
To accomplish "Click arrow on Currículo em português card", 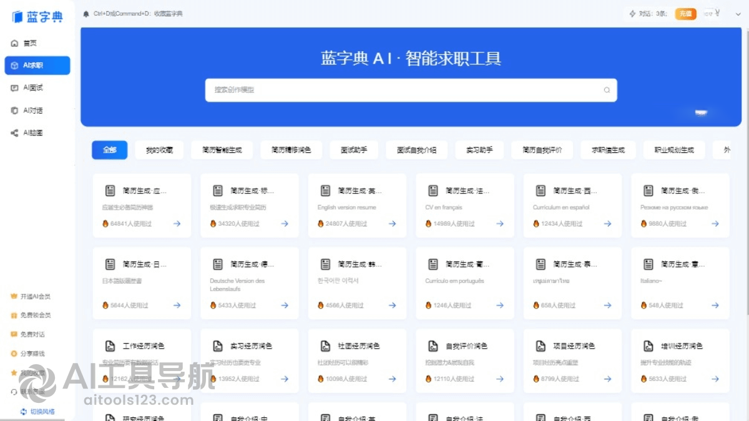I will [500, 306].
